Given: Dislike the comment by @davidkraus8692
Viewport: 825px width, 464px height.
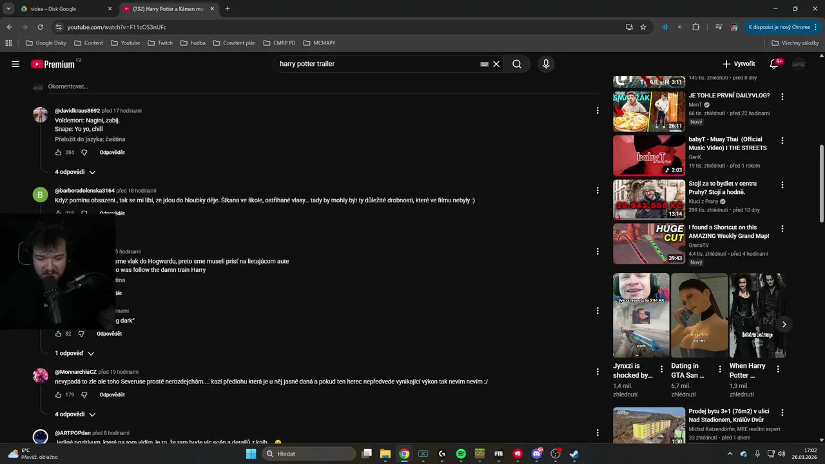Looking at the screenshot, I should coord(84,153).
